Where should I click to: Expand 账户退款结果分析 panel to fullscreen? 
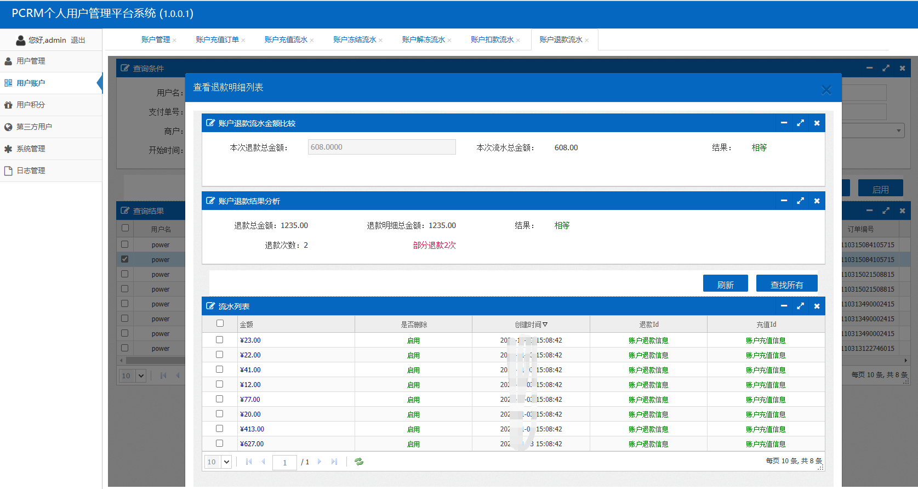800,201
